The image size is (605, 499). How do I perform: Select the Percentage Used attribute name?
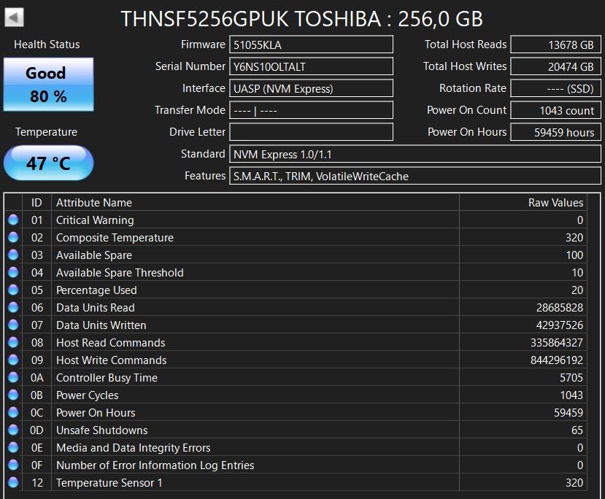96,290
